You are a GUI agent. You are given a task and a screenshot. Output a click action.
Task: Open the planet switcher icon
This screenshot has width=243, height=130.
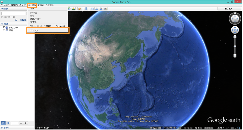(x=80, y=9)
